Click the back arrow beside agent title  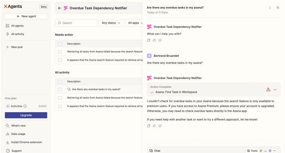(x=60, y=8)
